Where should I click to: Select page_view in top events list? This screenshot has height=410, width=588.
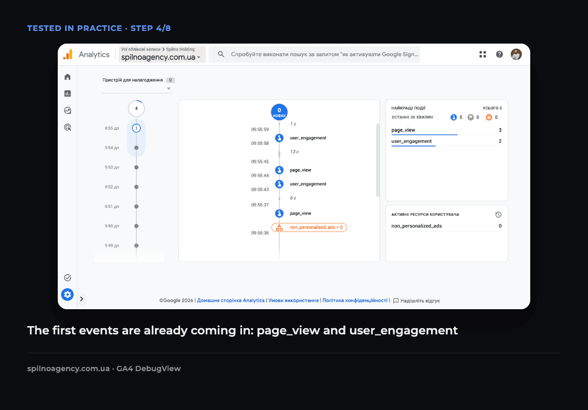(446, 130)
